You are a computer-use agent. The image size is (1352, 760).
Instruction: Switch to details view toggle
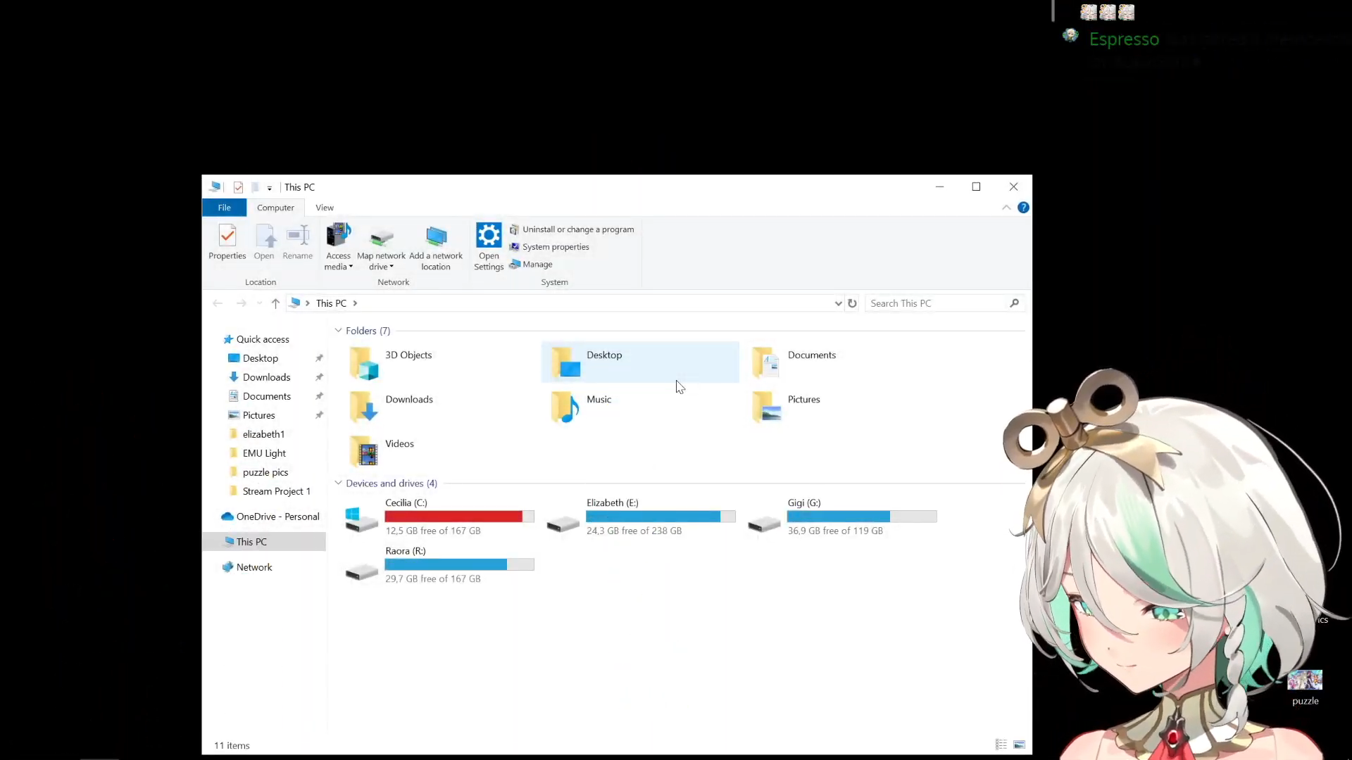click(1001, 745)
